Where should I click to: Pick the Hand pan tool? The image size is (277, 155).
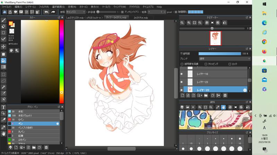3,133
